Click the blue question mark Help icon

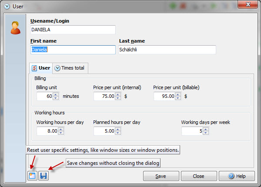coord(231,176)
